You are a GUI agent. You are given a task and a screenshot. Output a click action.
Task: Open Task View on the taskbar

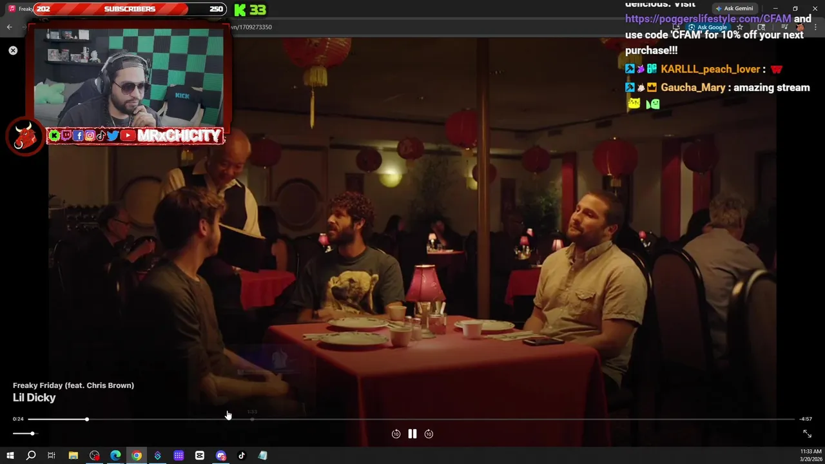(52, 456)
